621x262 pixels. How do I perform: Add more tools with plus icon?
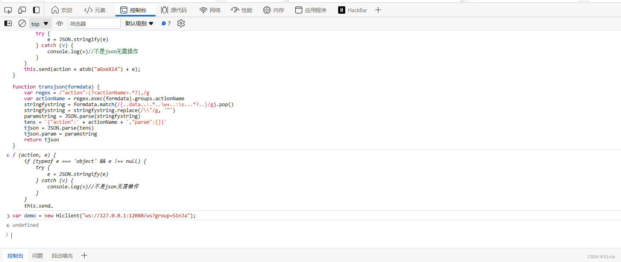tap(378, 10)
